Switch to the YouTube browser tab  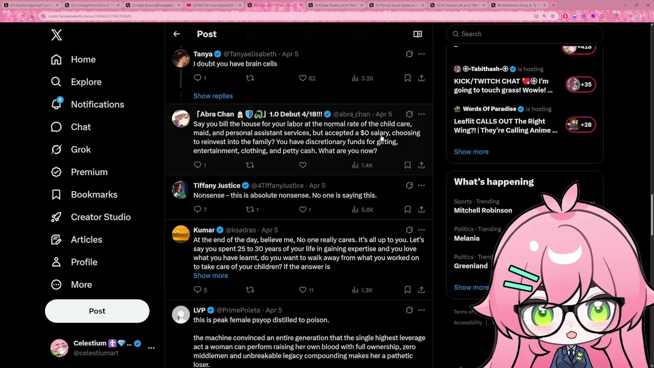click(214, 5)
